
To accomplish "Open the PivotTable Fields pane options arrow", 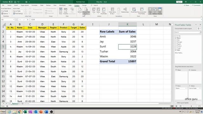I will [196, 25].
